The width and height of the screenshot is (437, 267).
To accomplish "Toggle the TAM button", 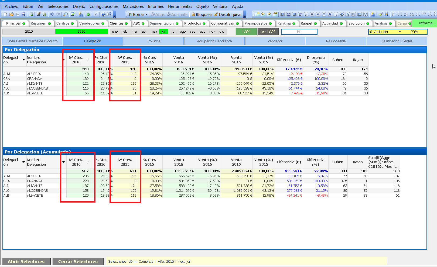I will [x=246, y=32].
